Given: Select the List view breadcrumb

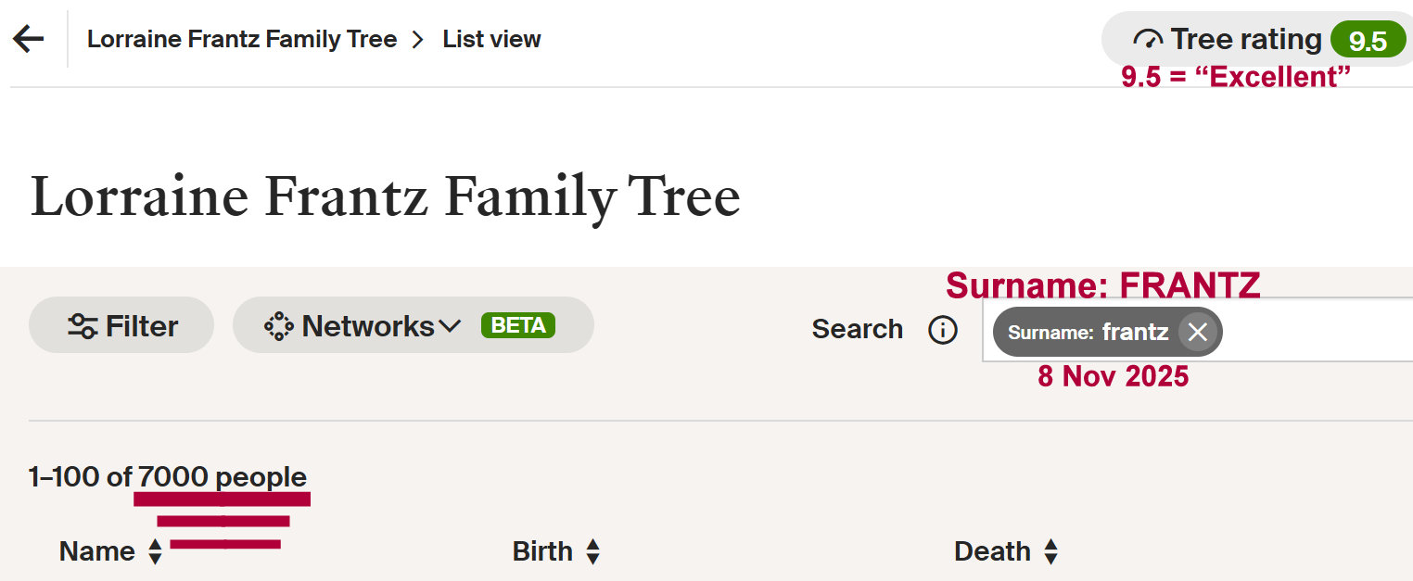Looking at the screenshot, I should [491, 39].
